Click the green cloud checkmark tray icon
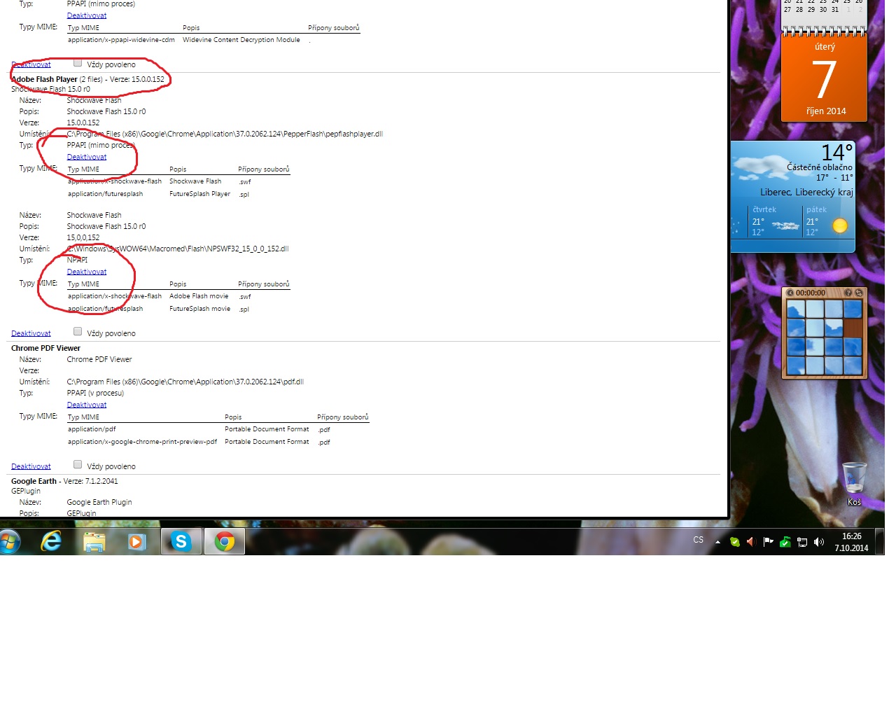 pyautogui.click(x=734, y=542)
